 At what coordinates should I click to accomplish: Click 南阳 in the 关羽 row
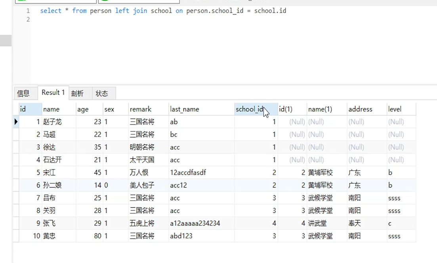tap(367, 210)
